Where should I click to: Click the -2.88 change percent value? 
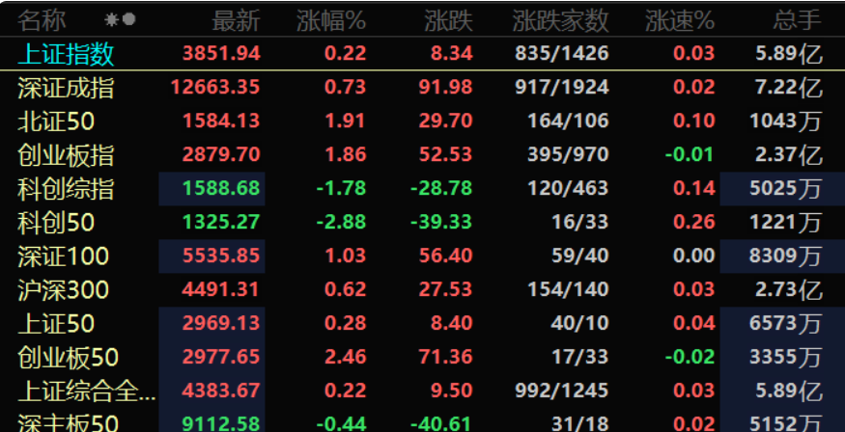341,222
